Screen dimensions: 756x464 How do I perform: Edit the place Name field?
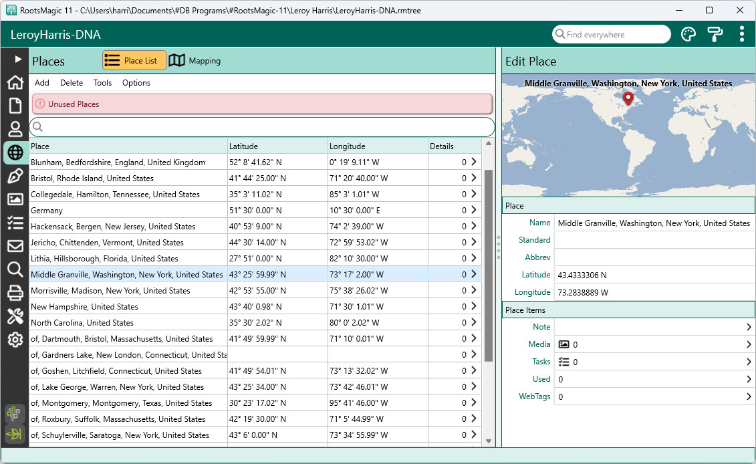(x=654, y=223)
